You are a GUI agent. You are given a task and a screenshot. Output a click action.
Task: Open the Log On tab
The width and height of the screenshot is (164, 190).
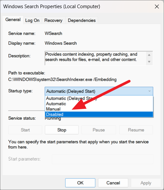pyautogui.click(x=32, y=20)
